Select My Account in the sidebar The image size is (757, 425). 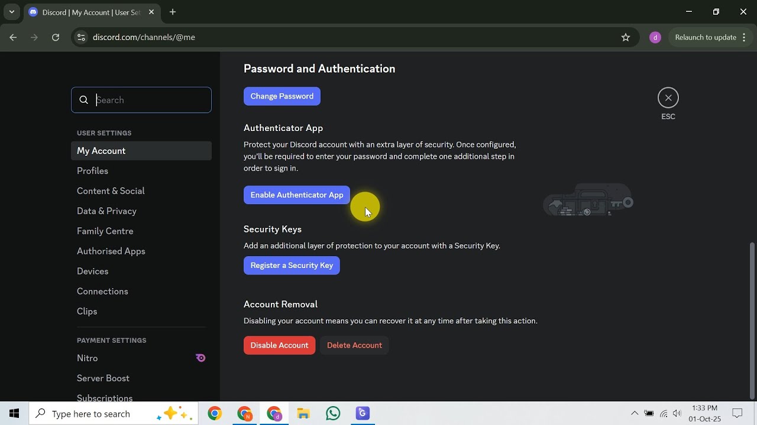(x=141, y=151)
